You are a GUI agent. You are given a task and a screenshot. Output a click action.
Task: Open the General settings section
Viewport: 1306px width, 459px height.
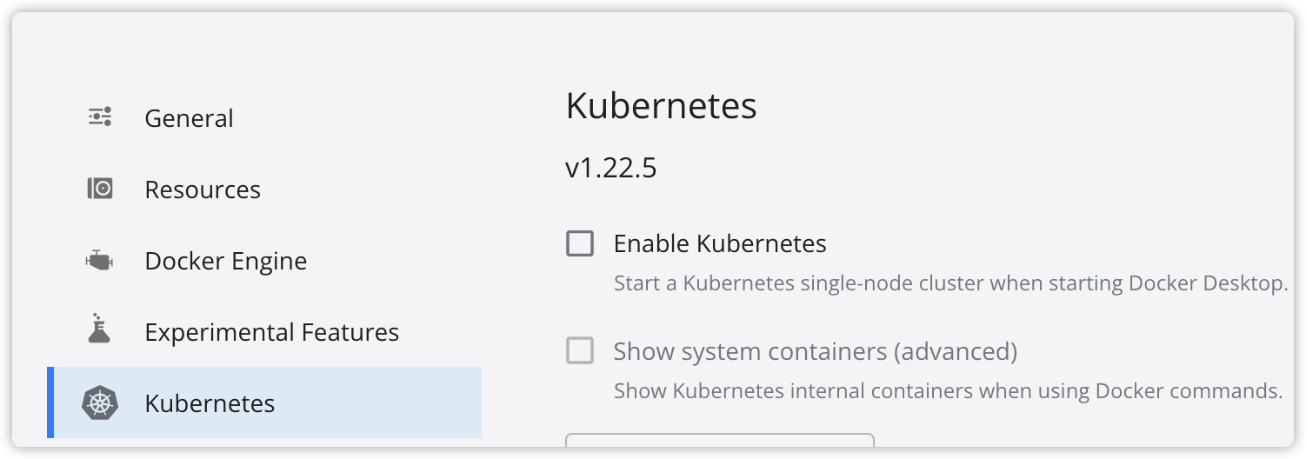[189, 118]
